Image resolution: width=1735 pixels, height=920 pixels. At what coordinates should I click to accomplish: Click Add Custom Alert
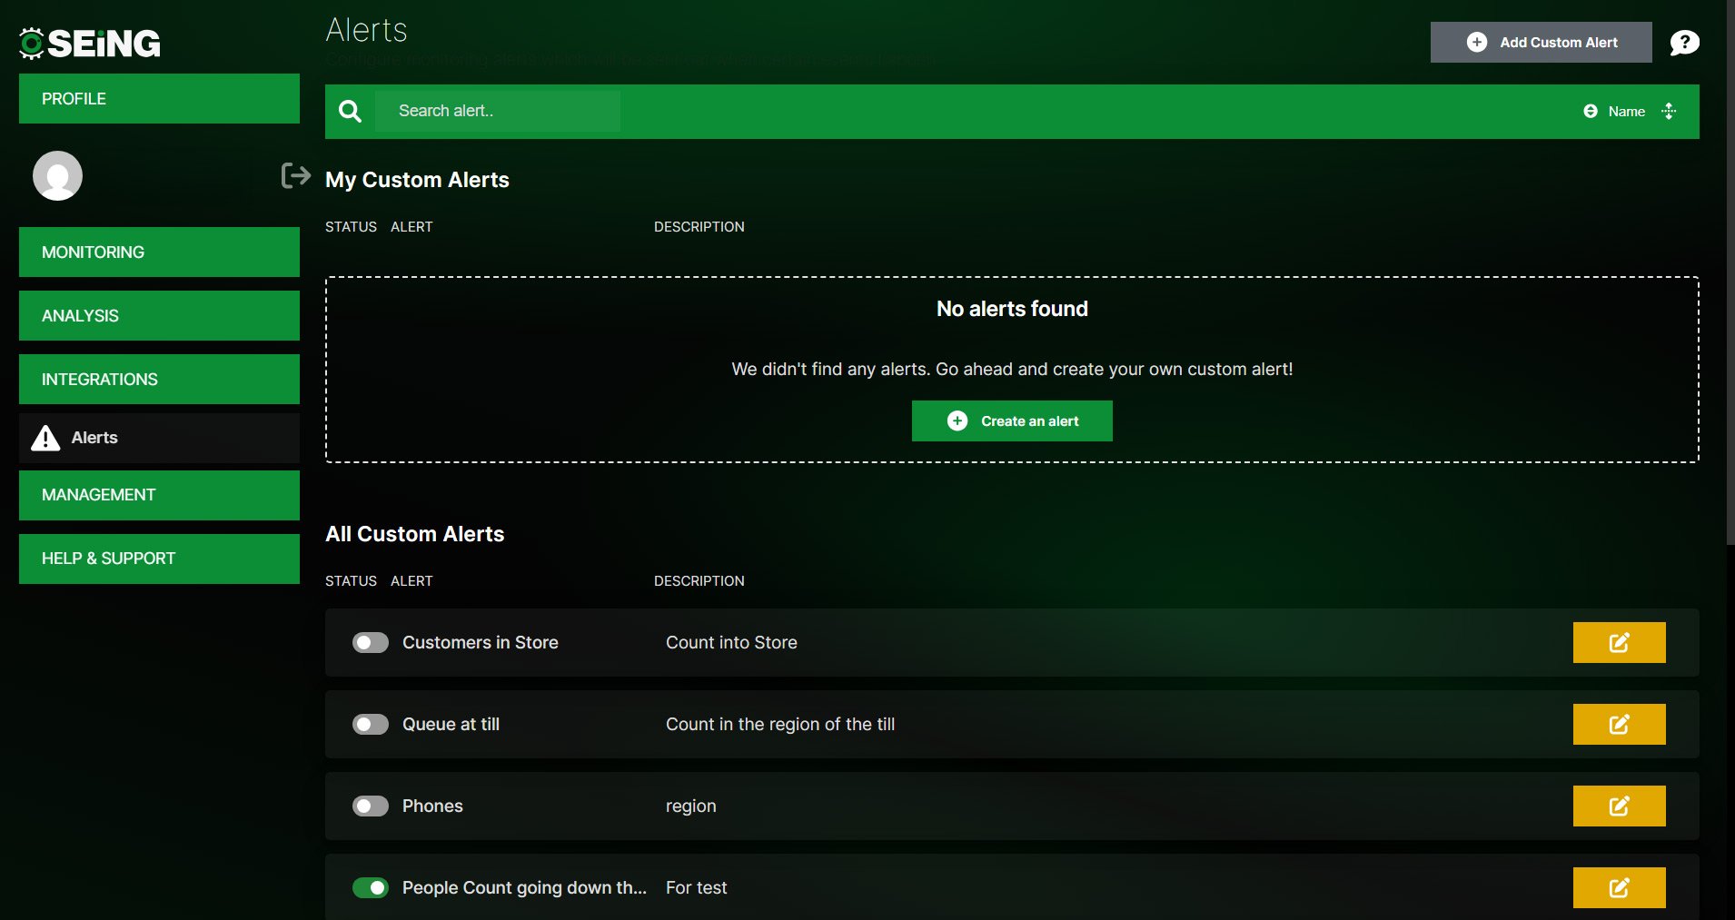click(1542, 42)
